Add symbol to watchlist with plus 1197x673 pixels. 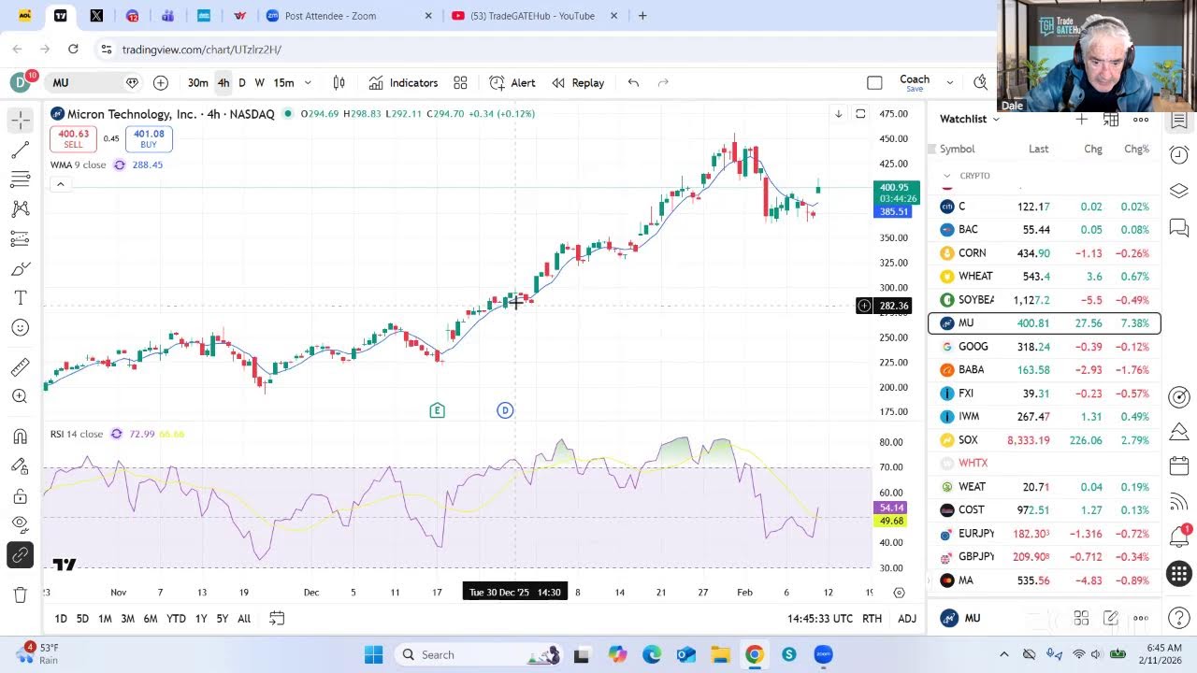click(1081, 119)
